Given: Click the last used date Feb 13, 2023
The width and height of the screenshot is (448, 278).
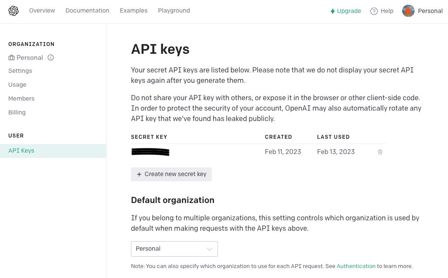Looking at the screenshot, I should pos(336,152).
